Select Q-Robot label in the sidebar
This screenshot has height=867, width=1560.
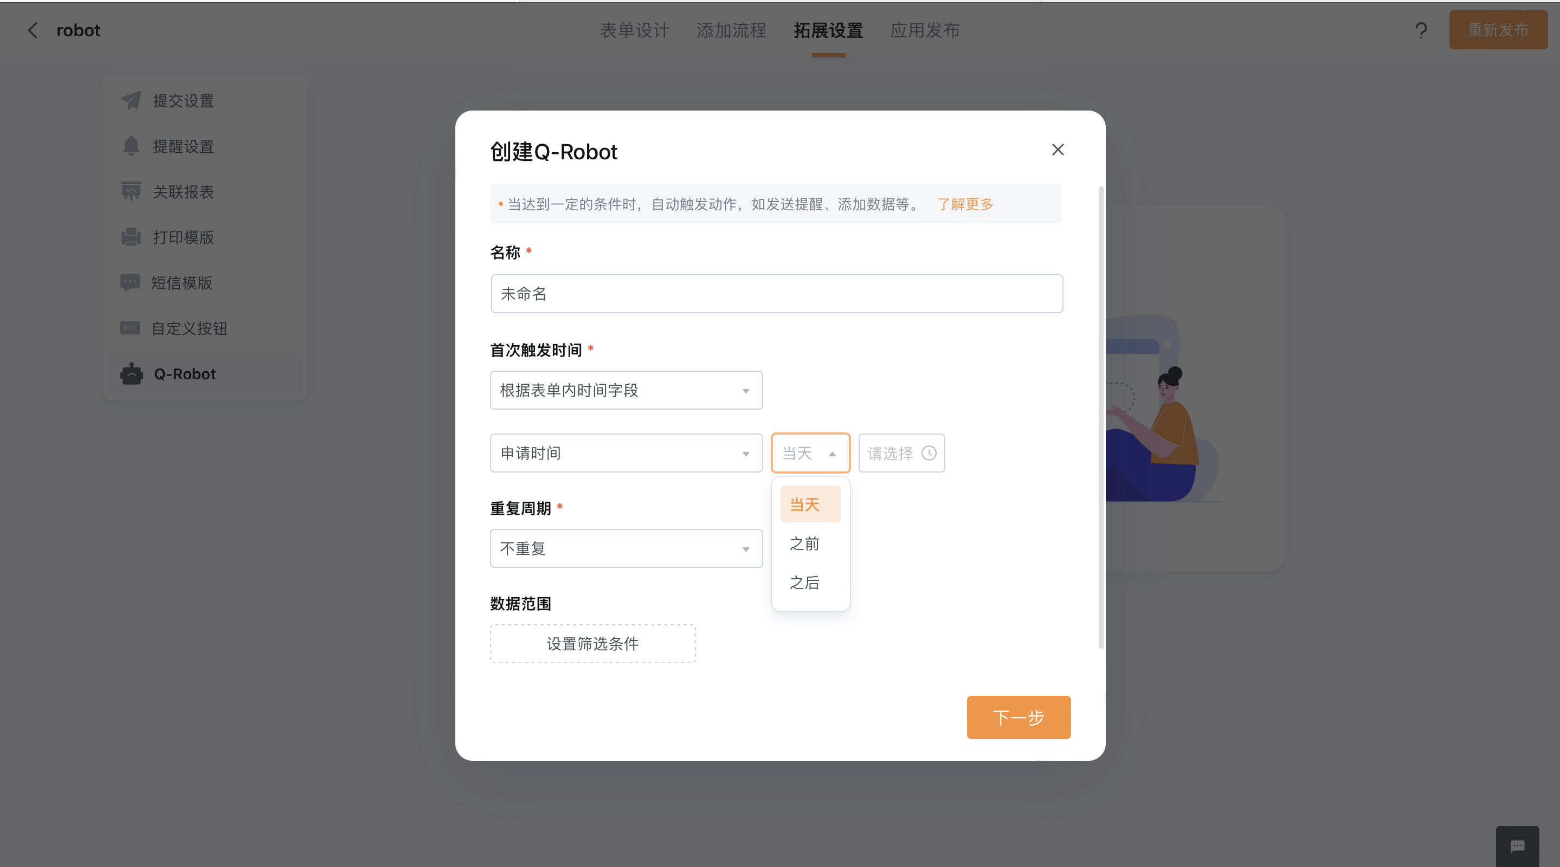185,373
